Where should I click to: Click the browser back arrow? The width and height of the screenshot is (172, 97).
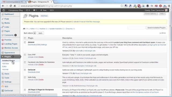(x=3, y=6)
